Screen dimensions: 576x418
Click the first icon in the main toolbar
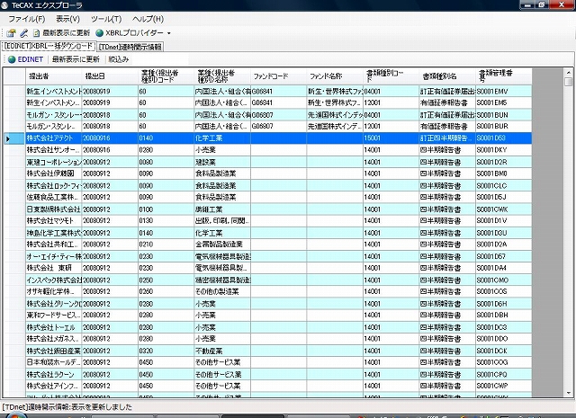tap(11, 32)
